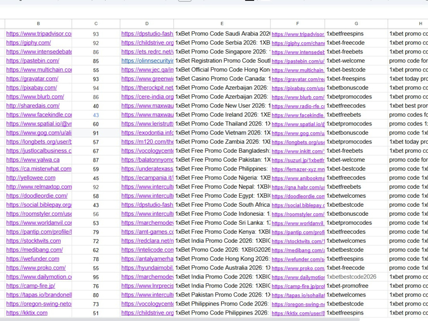Select the 'Promo Code Ireland 2026' cell

(222, 115)
